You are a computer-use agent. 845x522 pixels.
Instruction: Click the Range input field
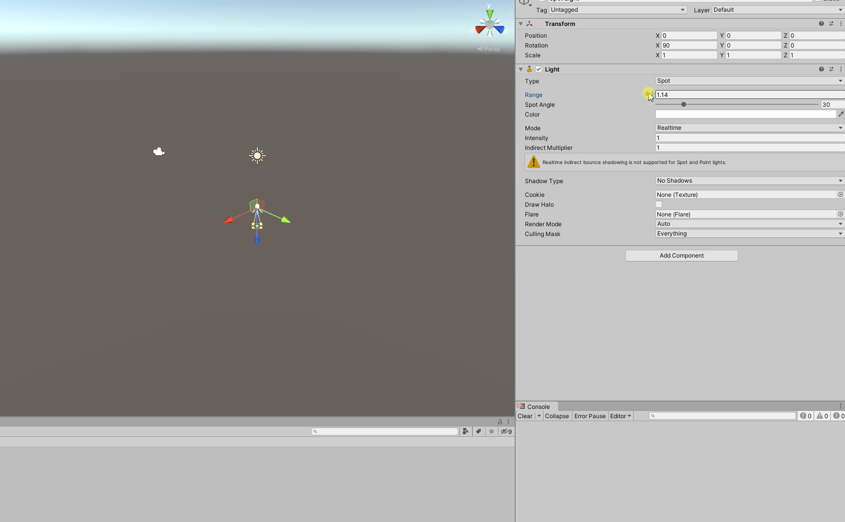(750, 95)
